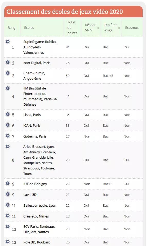This screenshot has width=147, height=246.
Task: Expand the Supinfogame-Rubika row details
Action: (8, 42)
